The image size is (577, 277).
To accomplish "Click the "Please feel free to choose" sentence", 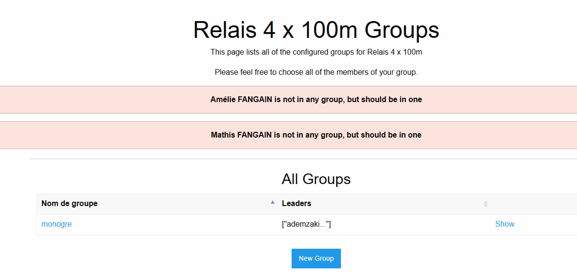I will click(316, 72).
